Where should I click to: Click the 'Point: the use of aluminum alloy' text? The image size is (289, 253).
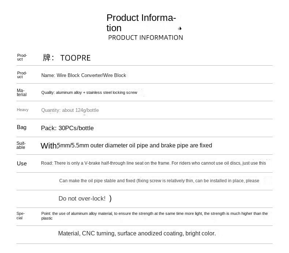tap(154, 216)
